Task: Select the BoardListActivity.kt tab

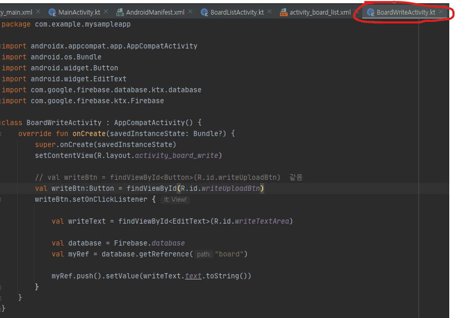Action: 237,12
